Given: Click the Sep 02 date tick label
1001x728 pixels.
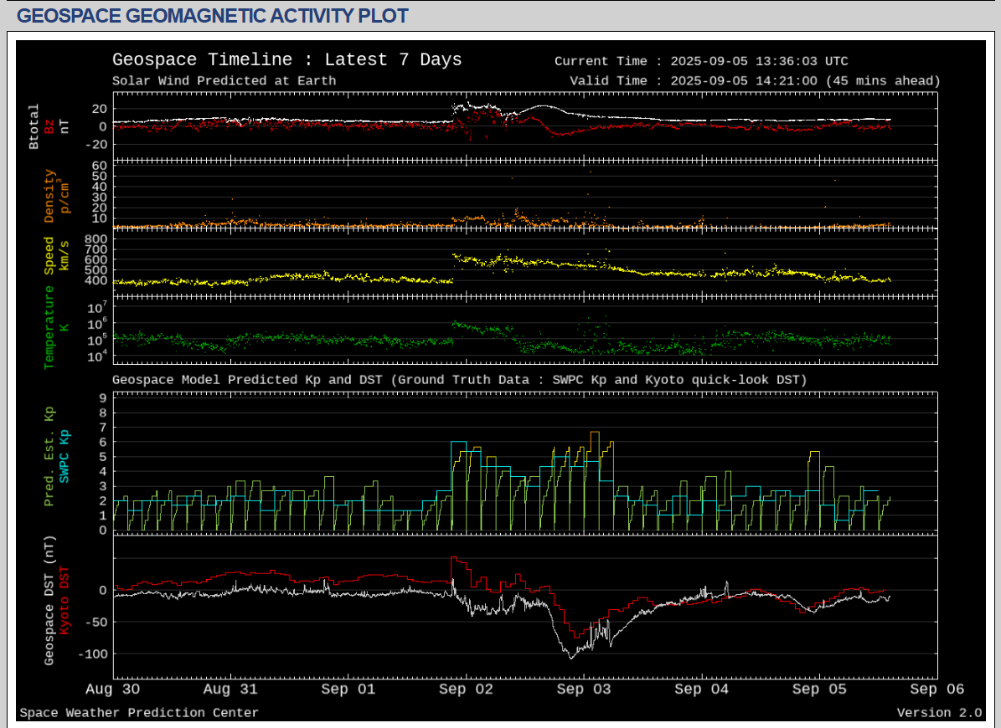Looking at the screenshot, I should tap(467, 690).
